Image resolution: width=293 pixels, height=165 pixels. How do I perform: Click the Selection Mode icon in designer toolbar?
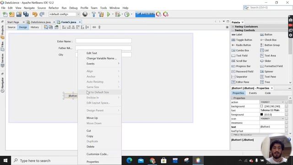(x=46, y=27)
